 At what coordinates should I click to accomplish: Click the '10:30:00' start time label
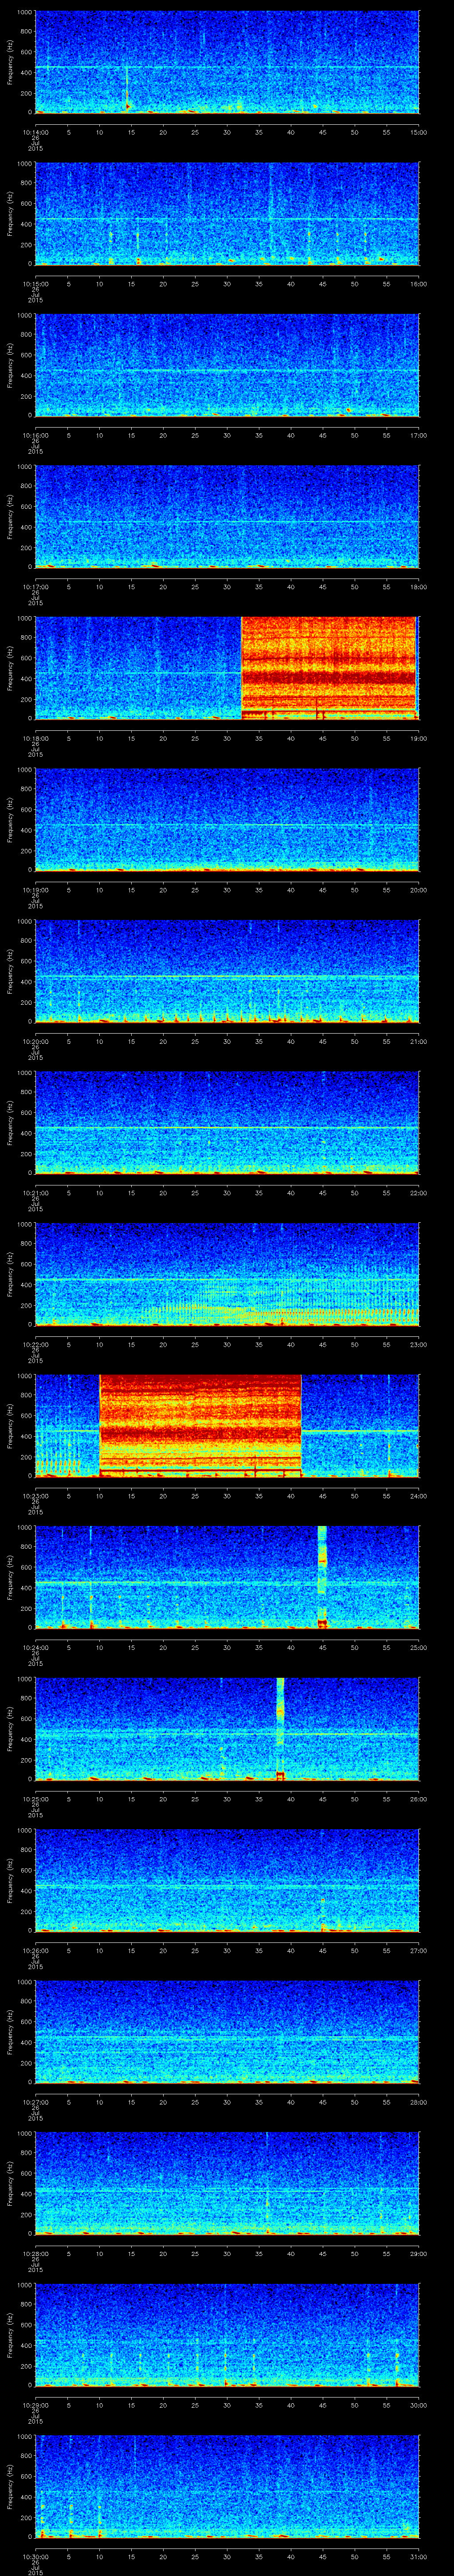pos(35,2556)
